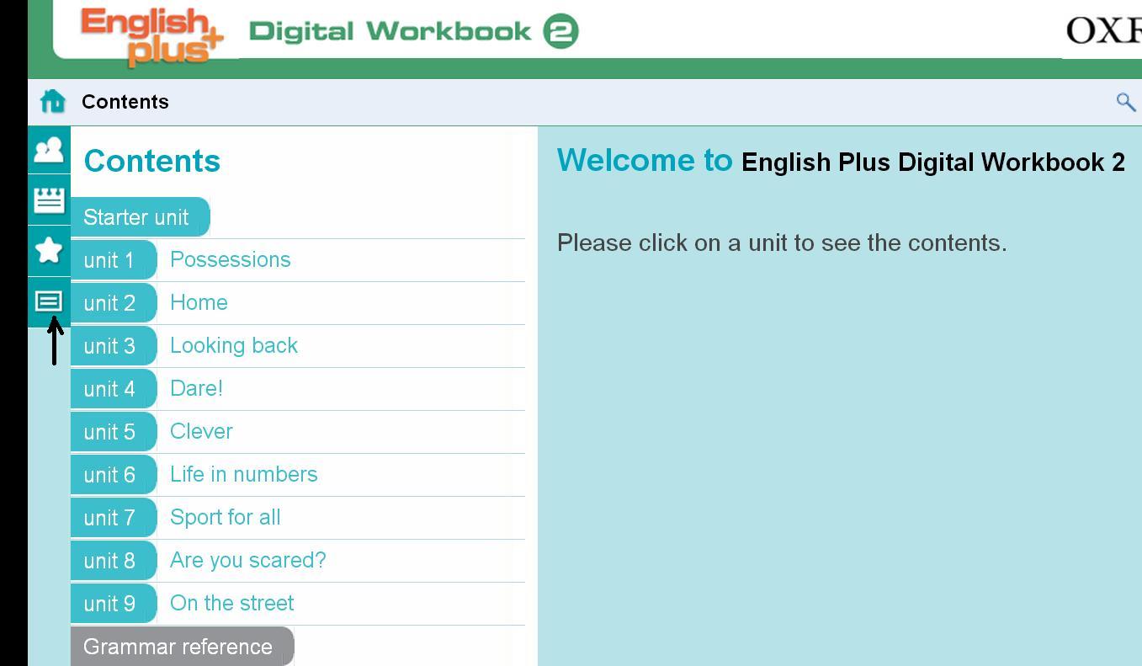
Task: Click the Contents breadcrumb label
Action: tap(125, 102)
